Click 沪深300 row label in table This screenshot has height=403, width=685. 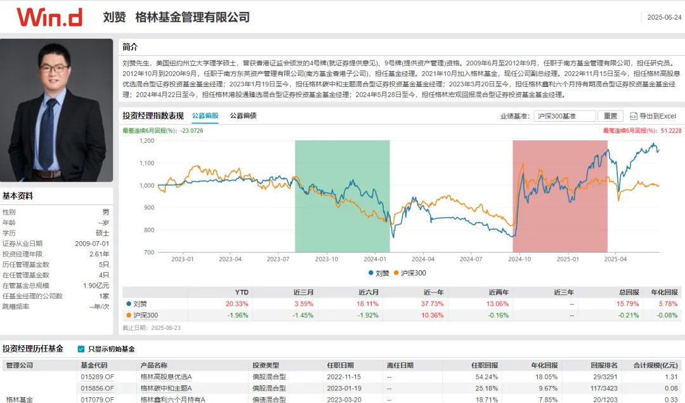click(x=145, y=315)
